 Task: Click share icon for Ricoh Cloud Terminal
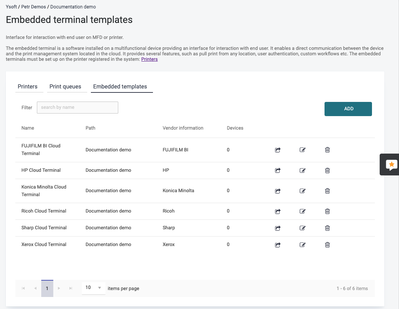(x=277, y=211)
